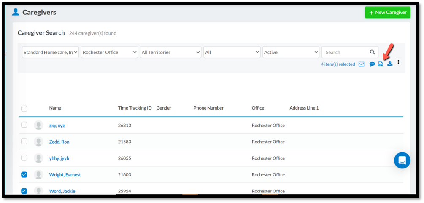424x203 pixels.
Task: Sort by the Name column header
Action: pos(55,108)
